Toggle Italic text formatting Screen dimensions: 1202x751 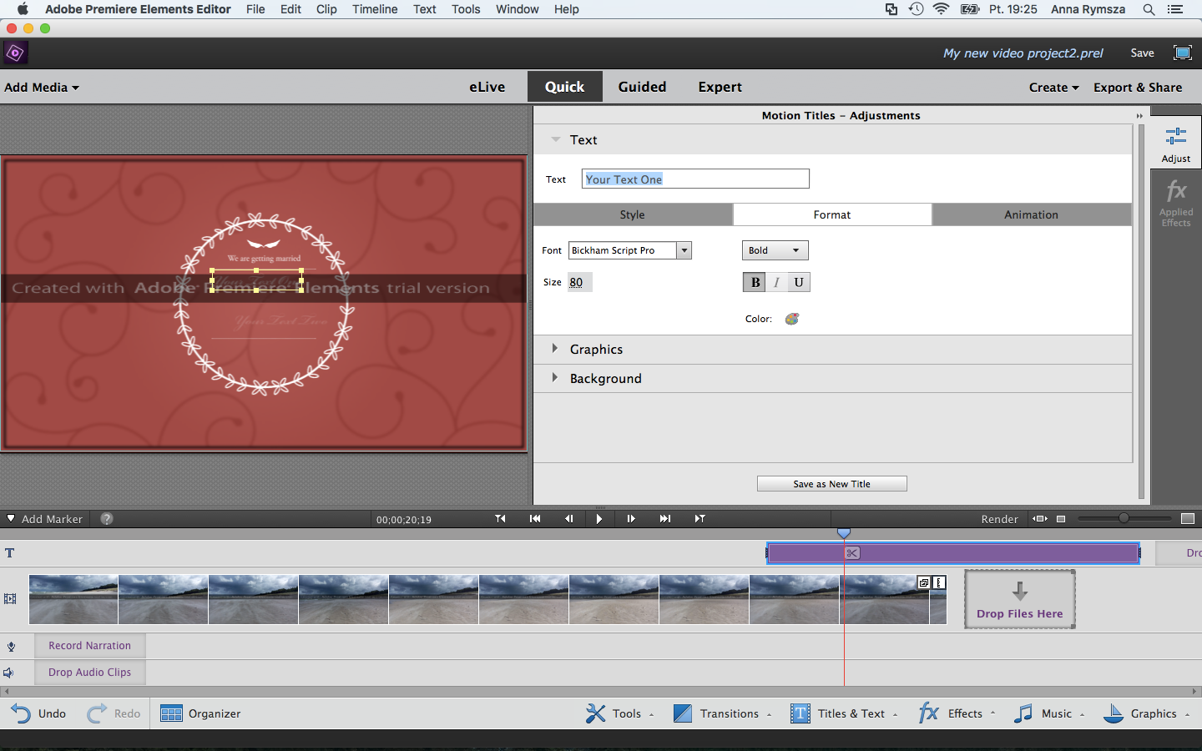tap(776, 282)
